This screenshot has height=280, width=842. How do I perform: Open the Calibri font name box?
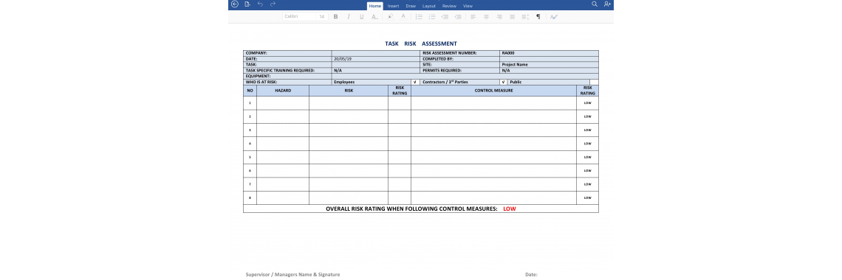[299, 17]
